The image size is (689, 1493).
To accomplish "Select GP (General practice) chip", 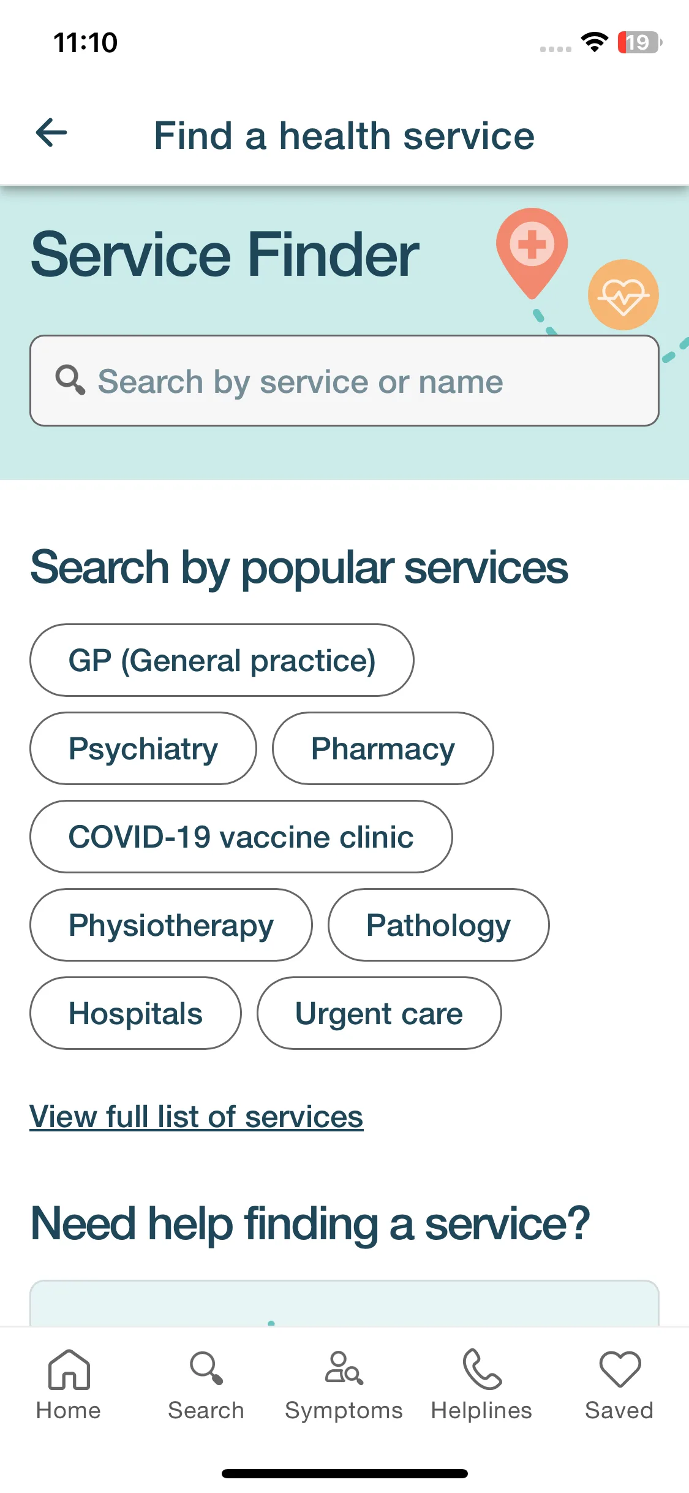I will coord(222,660).
